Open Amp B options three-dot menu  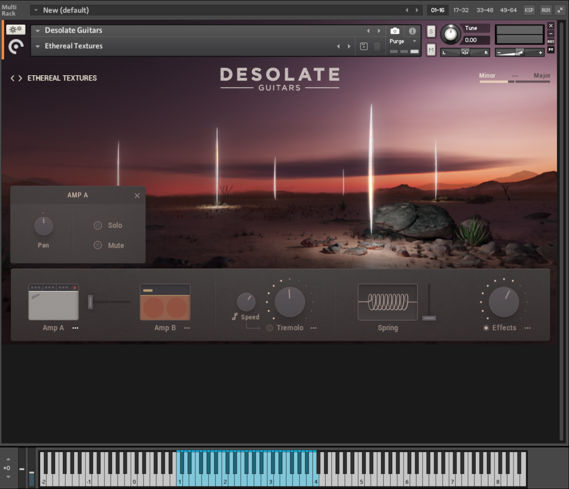pos(187,328)
